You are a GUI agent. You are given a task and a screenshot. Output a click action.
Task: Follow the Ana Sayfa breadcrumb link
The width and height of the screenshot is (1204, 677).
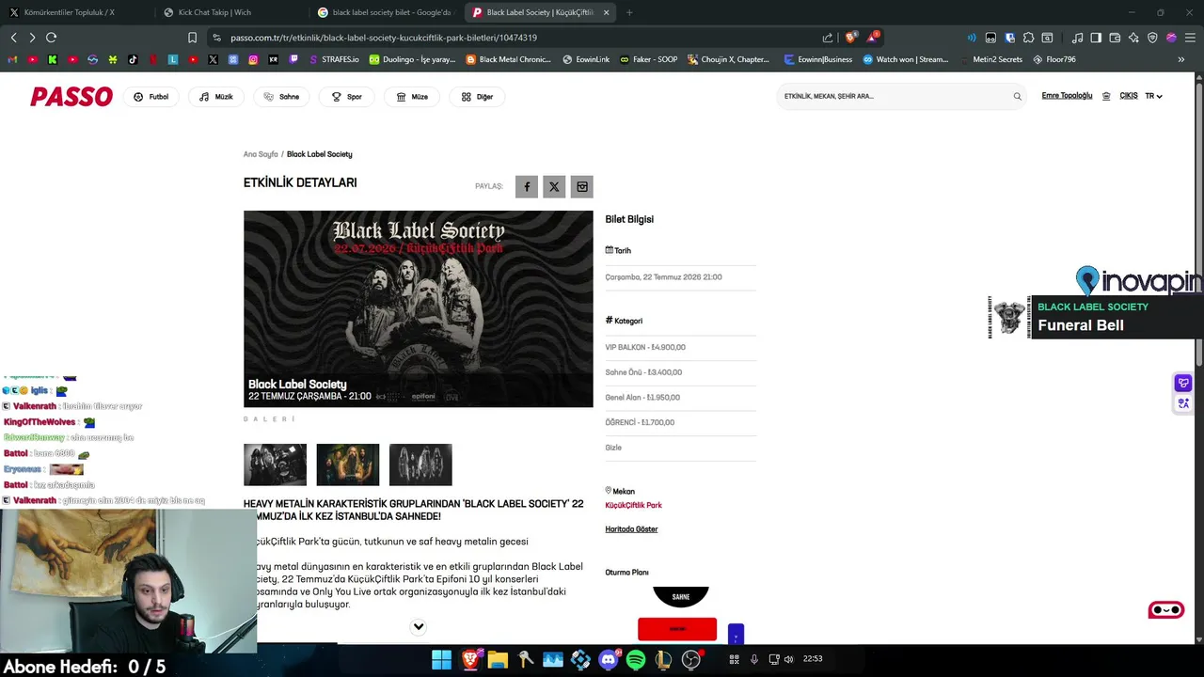pos(261,154)
